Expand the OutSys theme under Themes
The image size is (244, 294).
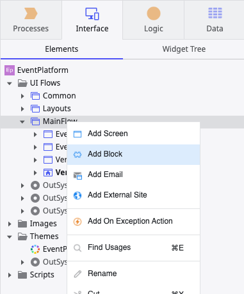[22, 262]
